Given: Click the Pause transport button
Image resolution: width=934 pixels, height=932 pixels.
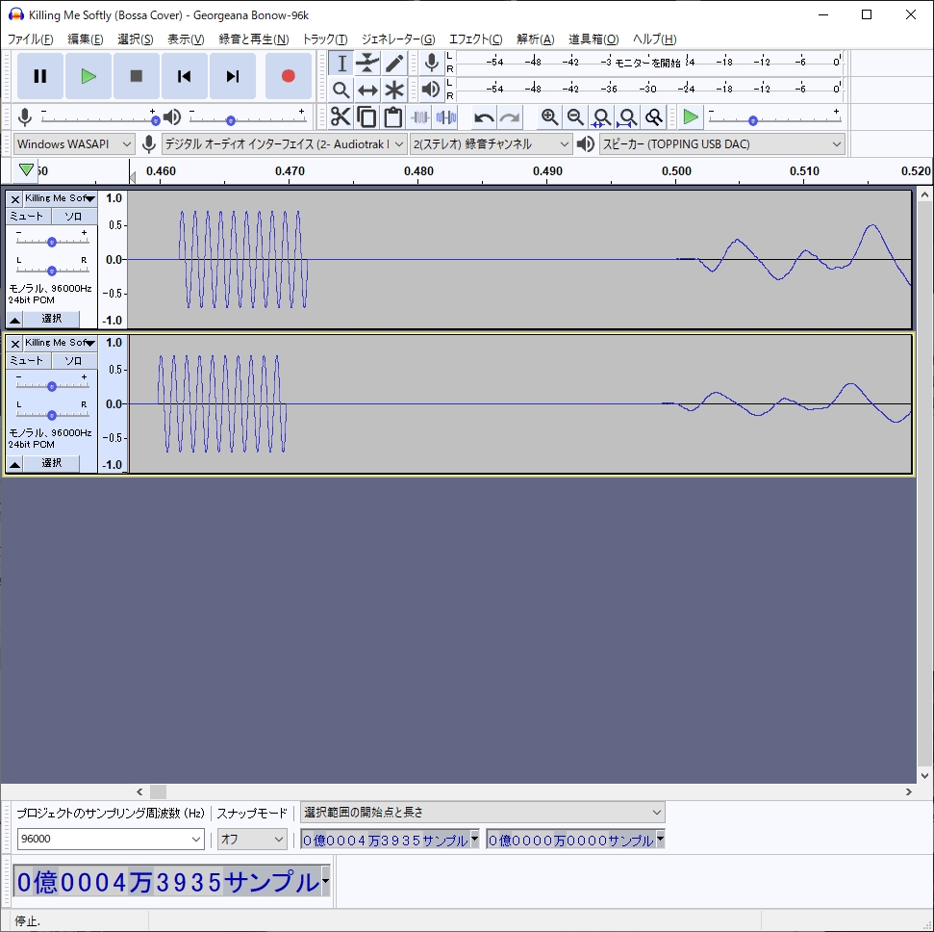Looking at the screenshot, I should (x=39, y=76).
